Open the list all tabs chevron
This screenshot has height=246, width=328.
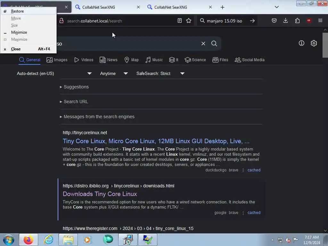[x=276, y=7]
